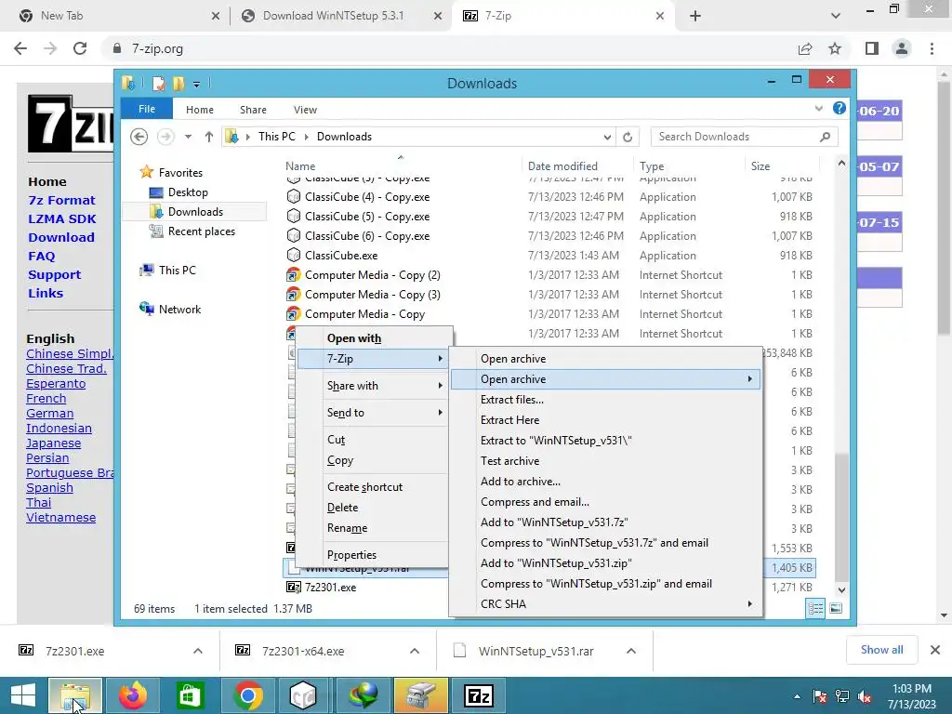Open recent locations dropdown arrow
952x714 pixels.
[188, 137]
